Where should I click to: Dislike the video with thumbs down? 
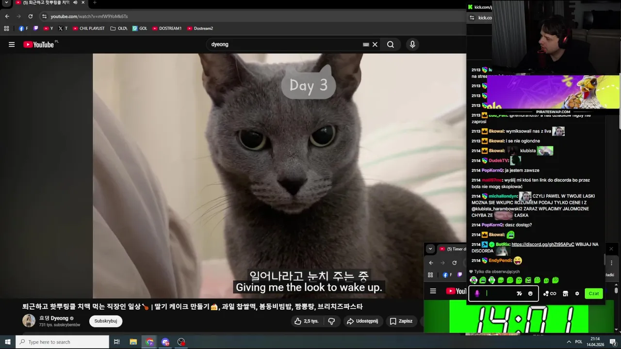click(331, 321)
